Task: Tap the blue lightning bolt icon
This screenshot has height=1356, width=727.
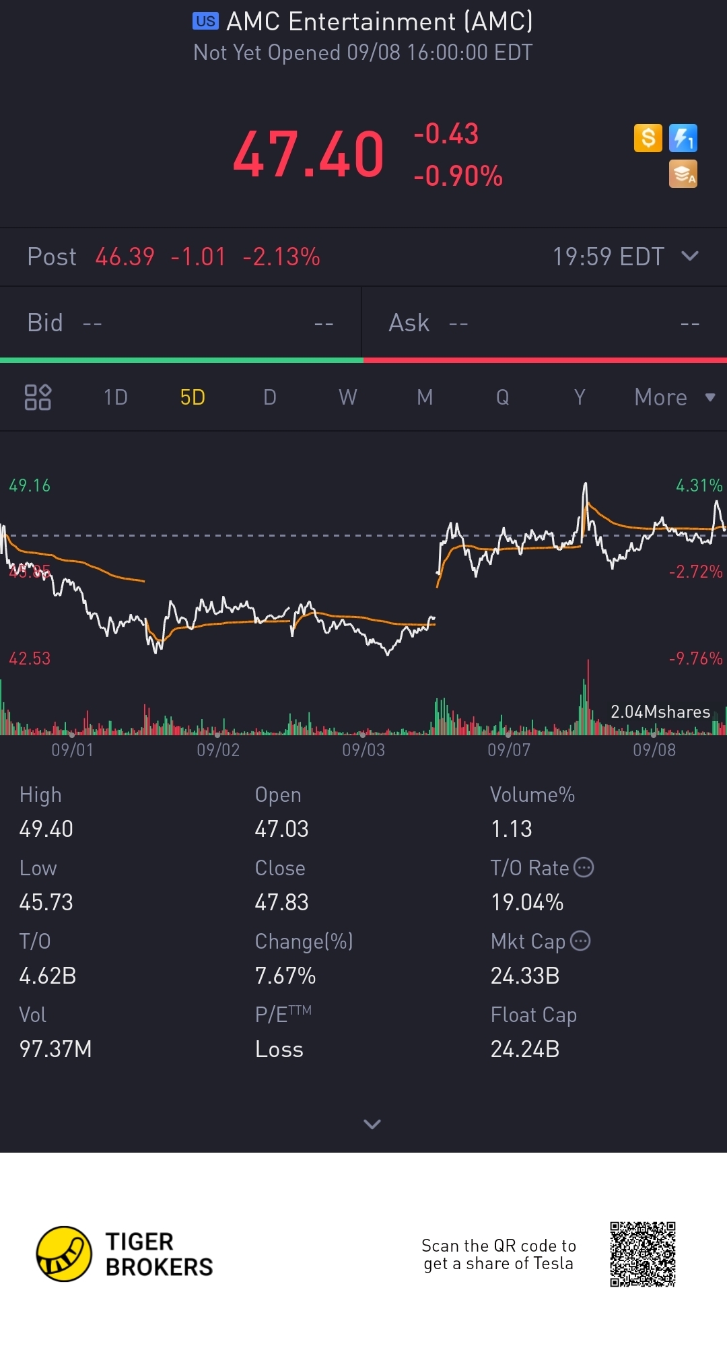Action: click(x=683, y=138)
